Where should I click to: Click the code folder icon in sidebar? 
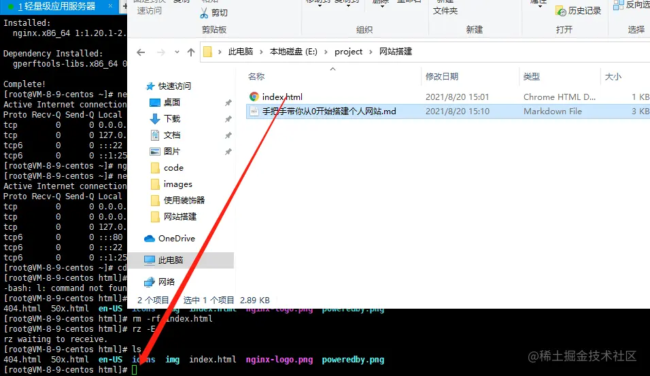(x=155, y=167)
